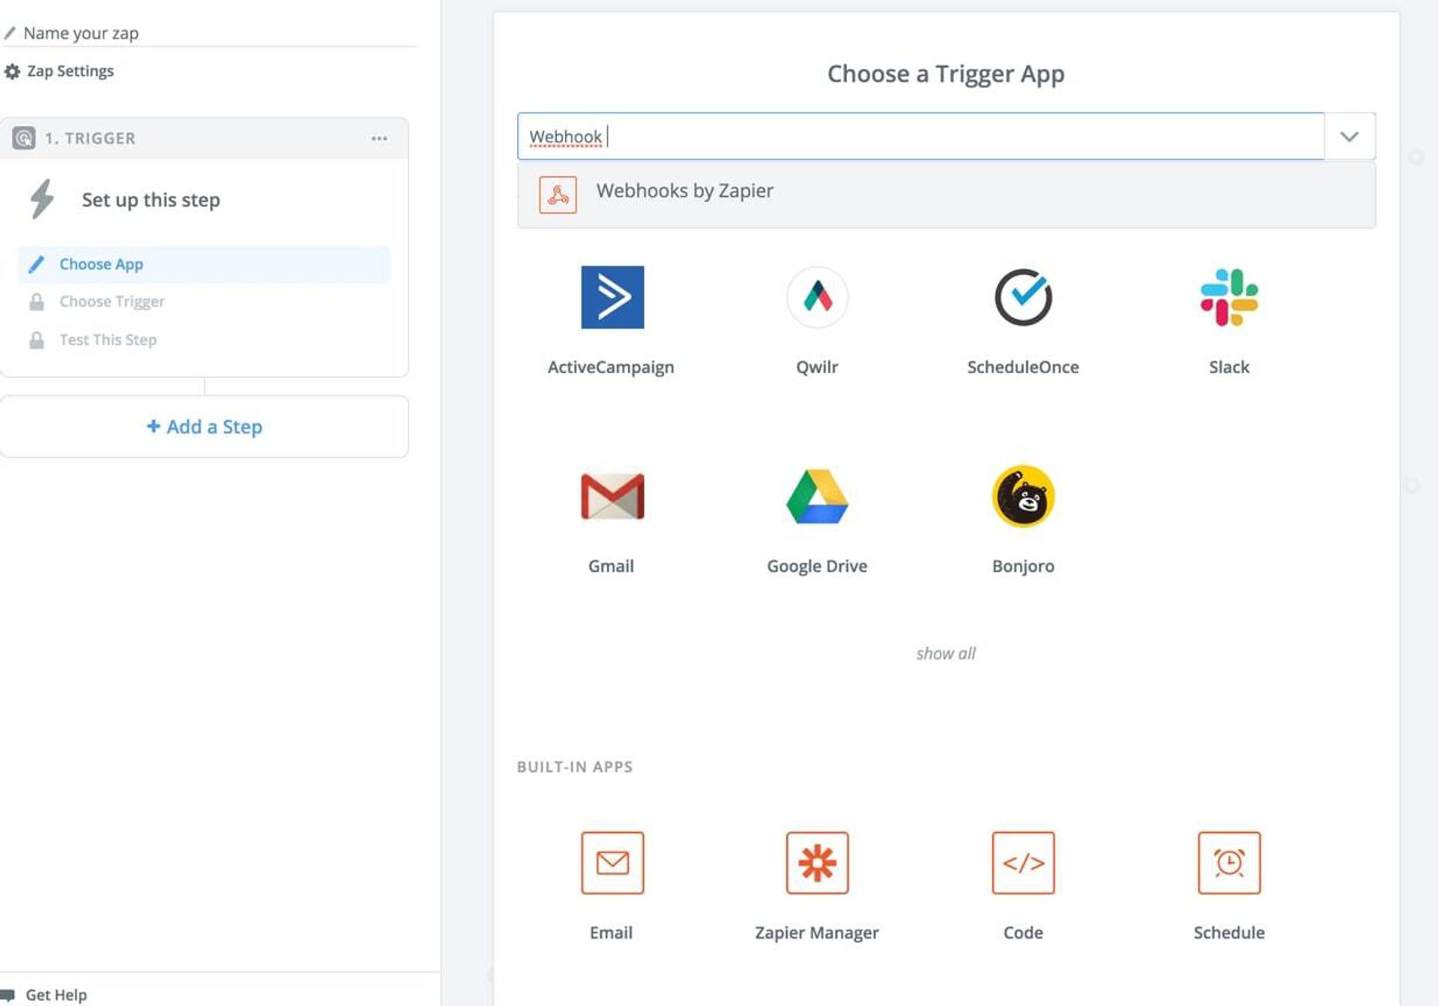The height and width of the screenshot is (1006, 1439).
Task: Click Add a Step button
Action: [x=204, y=427]
